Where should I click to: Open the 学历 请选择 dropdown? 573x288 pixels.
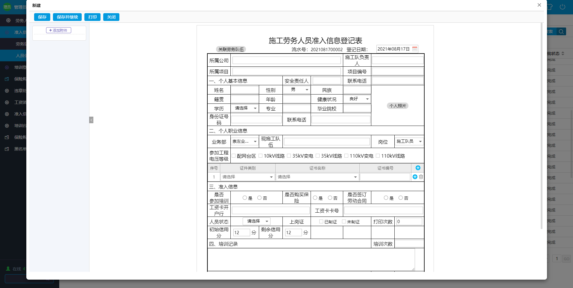click(x=244, y=108)
